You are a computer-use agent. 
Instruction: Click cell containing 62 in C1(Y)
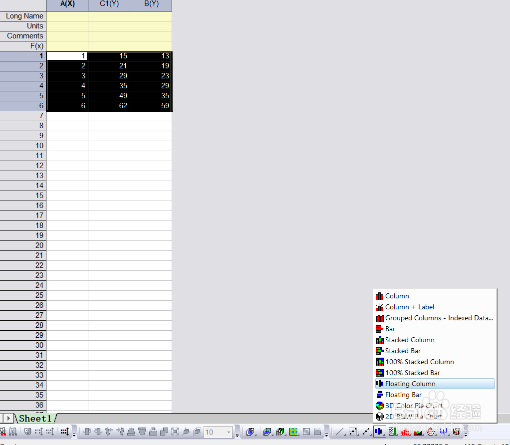[x=109, y=106]
